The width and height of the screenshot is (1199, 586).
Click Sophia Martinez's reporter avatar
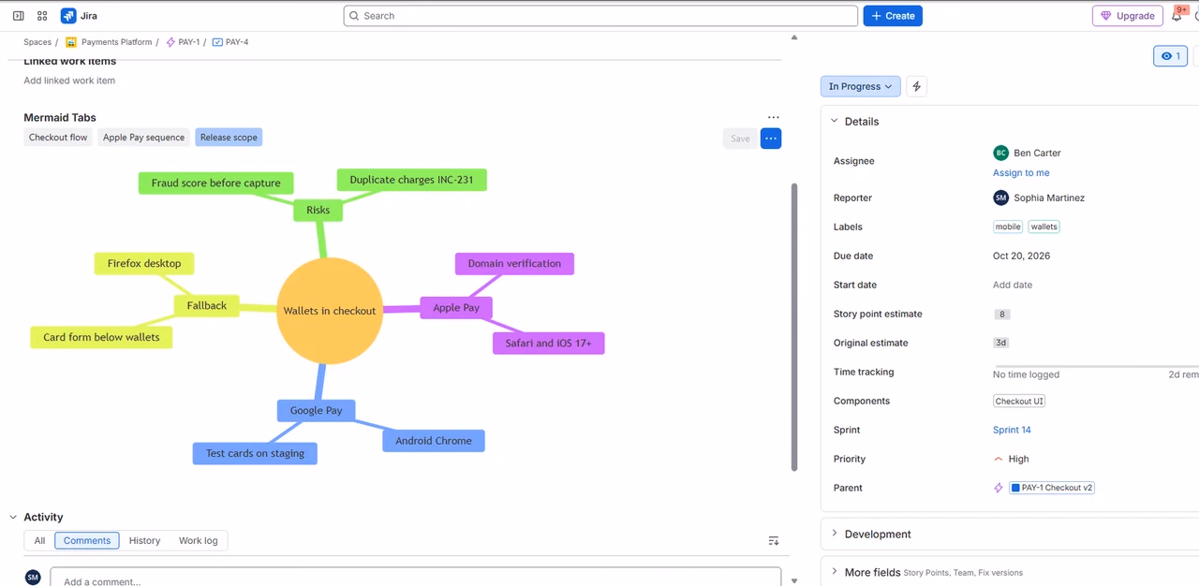click(1000, 198)
